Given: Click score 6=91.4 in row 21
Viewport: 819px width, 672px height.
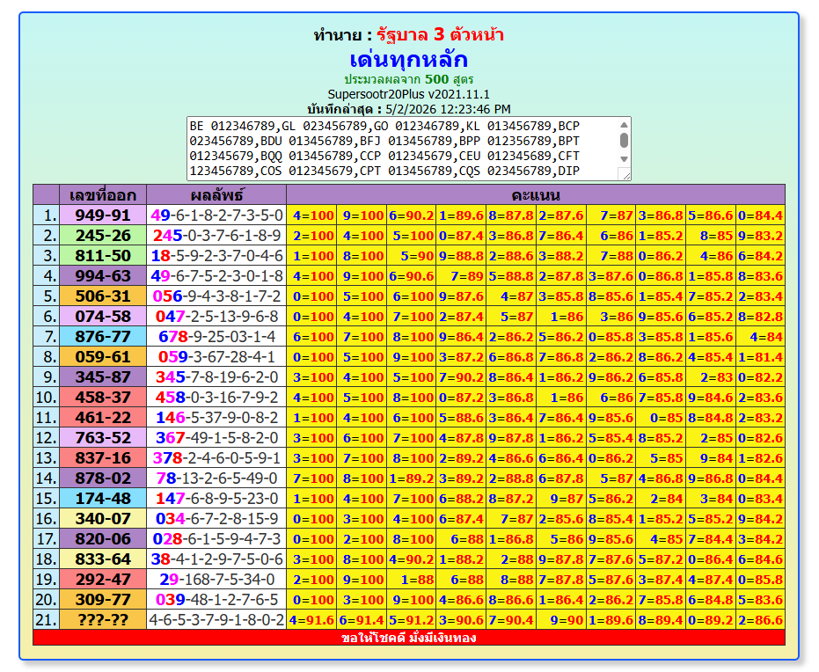Looking at the screenshot, I should coord(362,620).
